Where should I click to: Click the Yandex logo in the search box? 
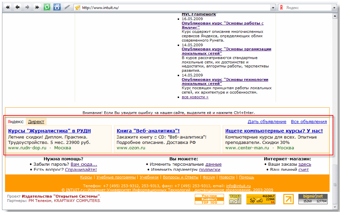click(281, 8)
